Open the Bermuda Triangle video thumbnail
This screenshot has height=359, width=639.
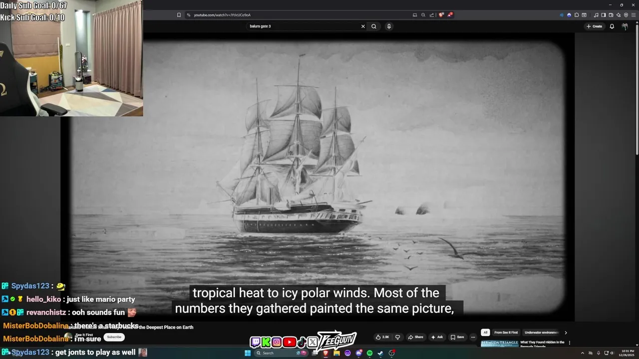click(499, 344)
